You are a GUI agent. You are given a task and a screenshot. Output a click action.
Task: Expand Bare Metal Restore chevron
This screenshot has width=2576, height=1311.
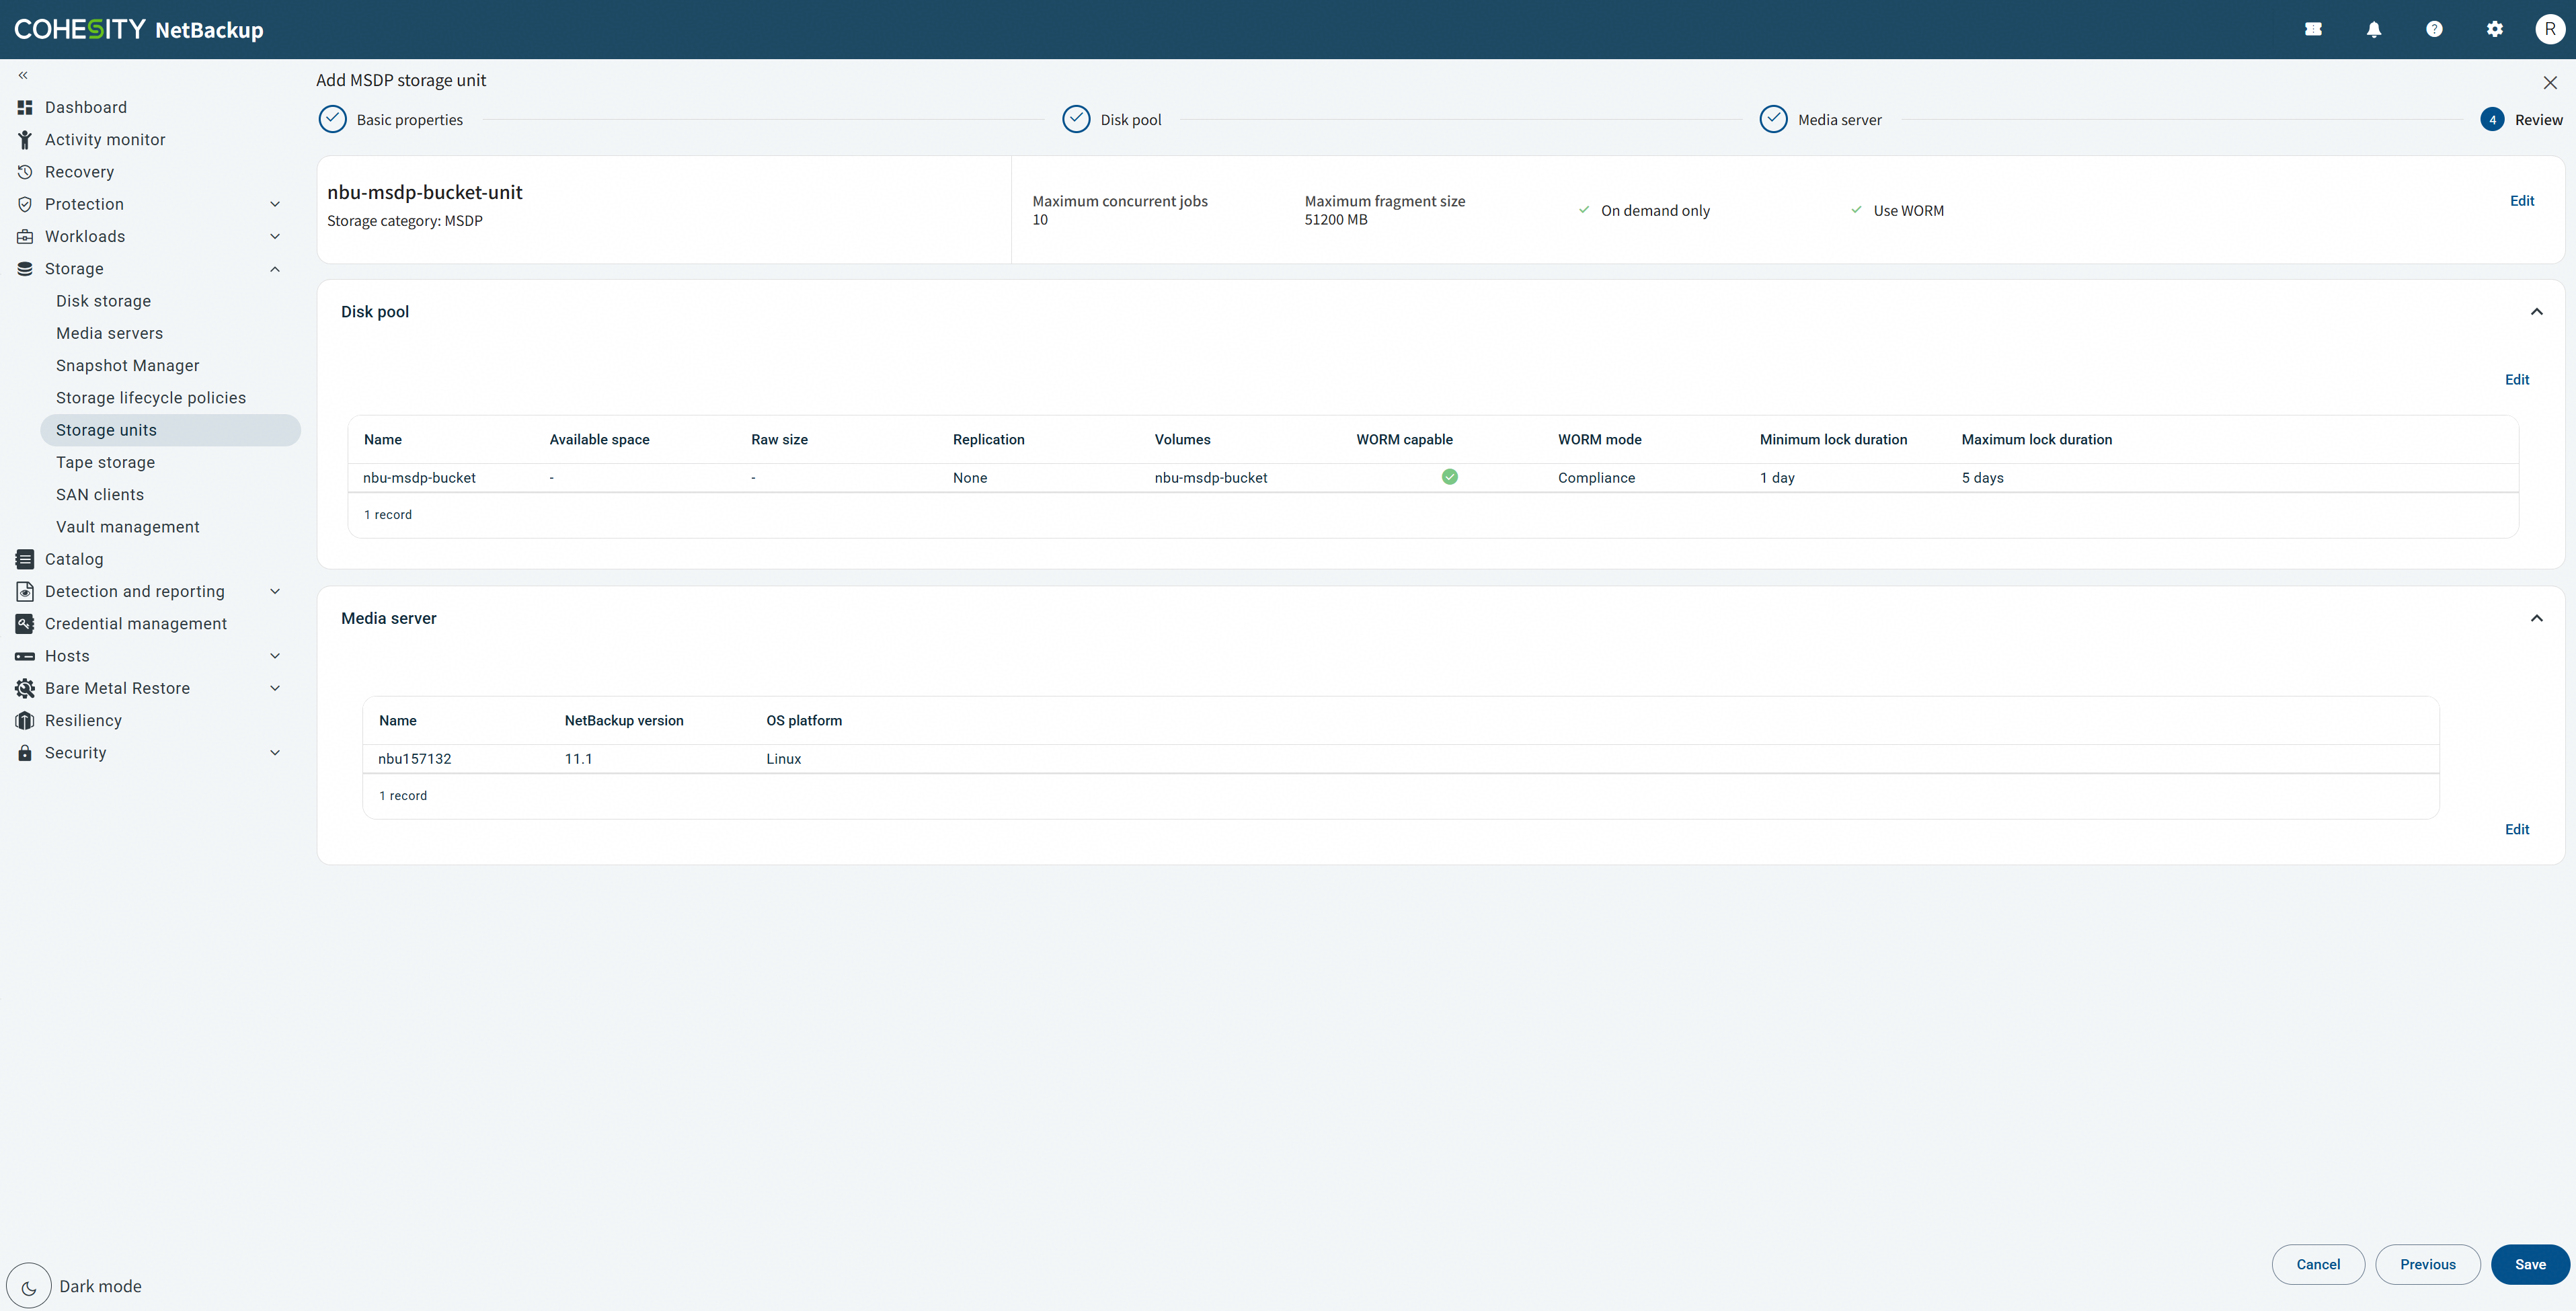coord(275,689)
